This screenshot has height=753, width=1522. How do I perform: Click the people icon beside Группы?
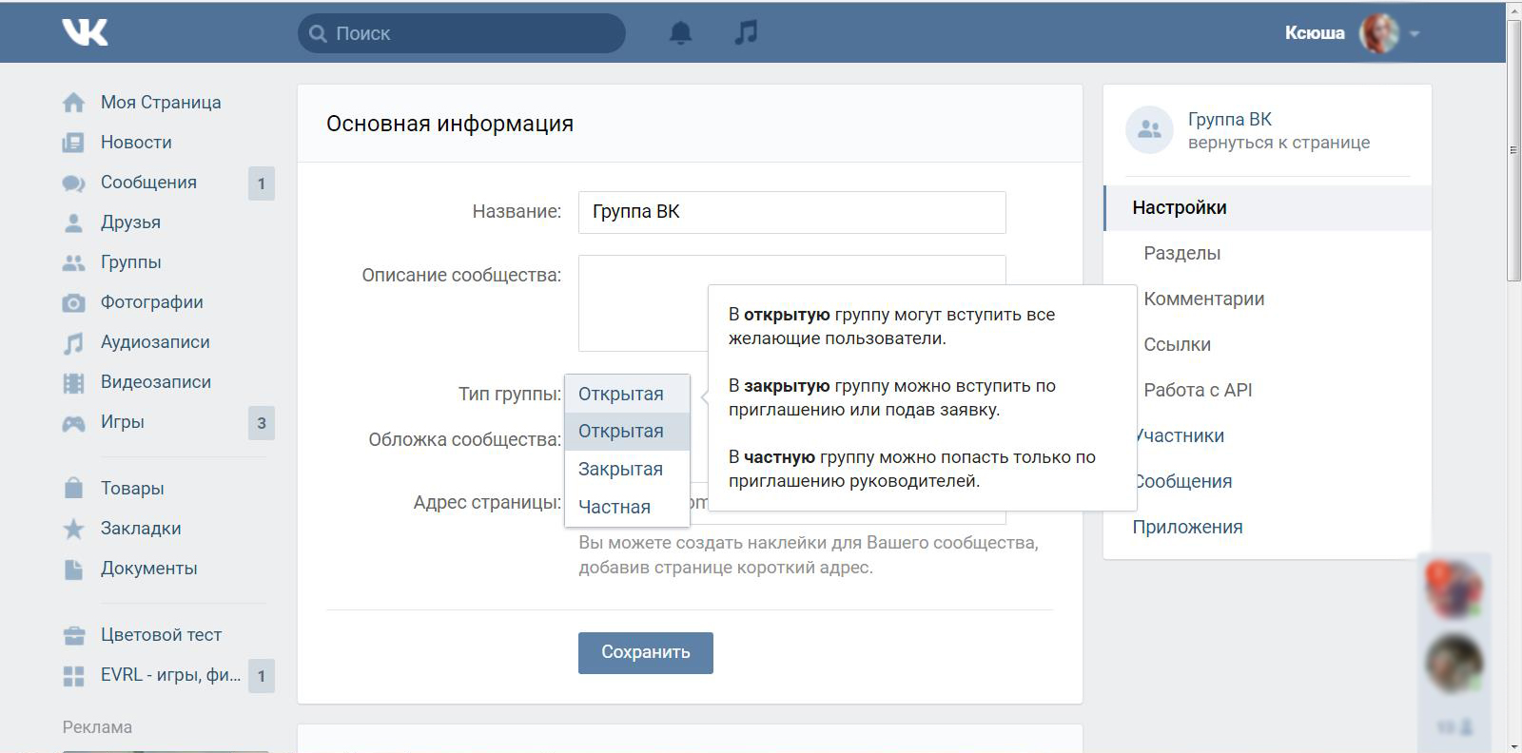pos(73,262)
